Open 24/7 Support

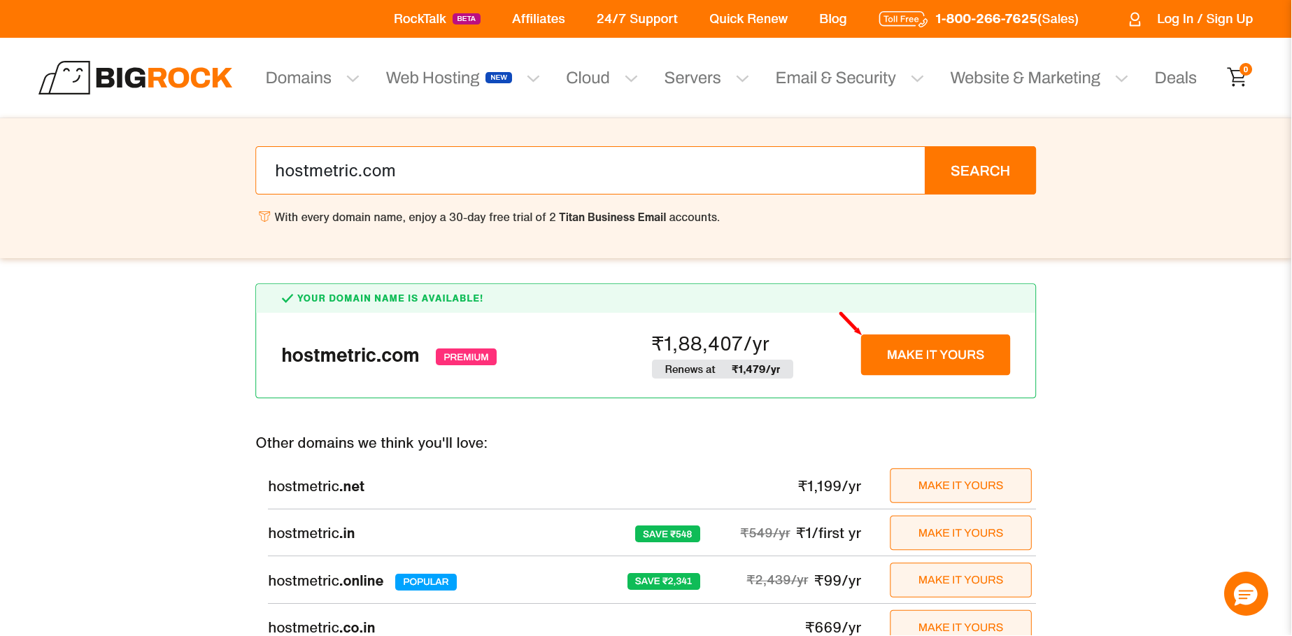click(637, 19)
